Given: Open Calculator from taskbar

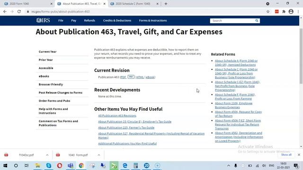Looking at the screenshot, I should (x=136, y=166).
